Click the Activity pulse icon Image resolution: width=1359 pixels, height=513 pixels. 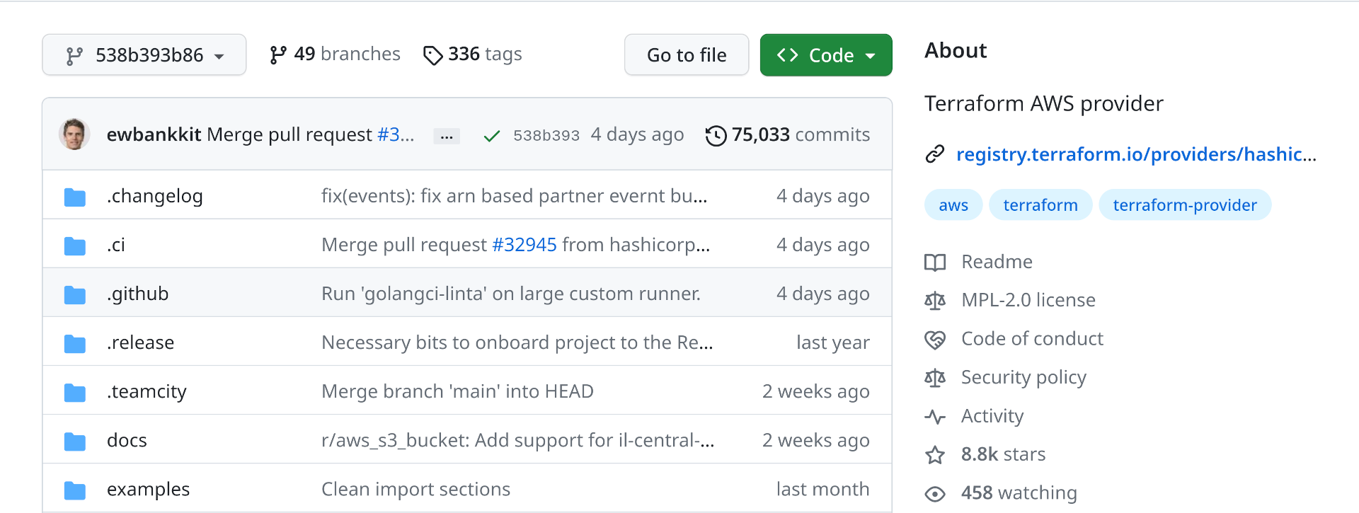coord(935,417)
